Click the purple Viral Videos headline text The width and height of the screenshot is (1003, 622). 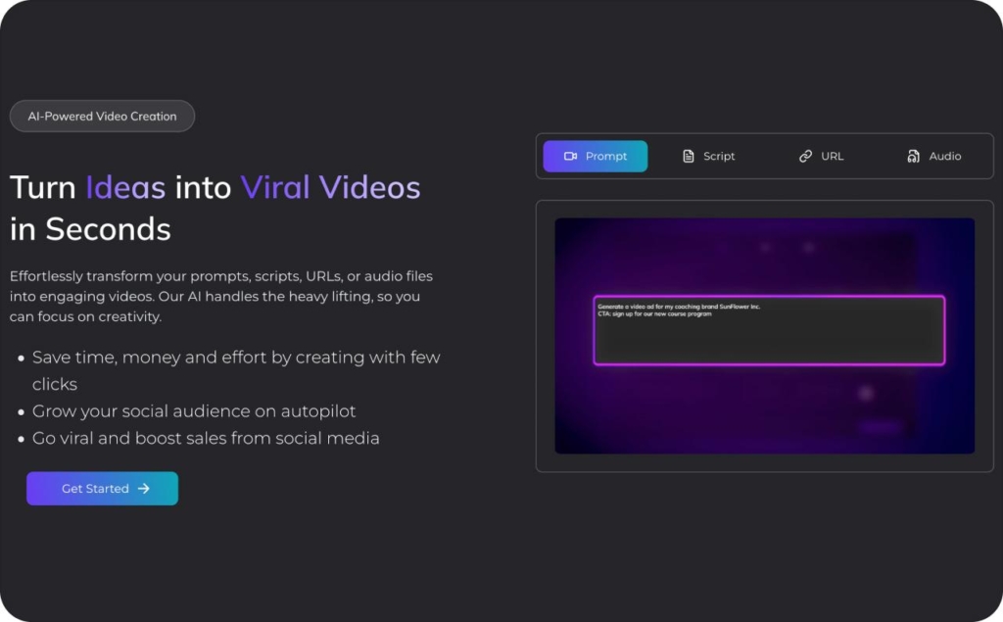(330, 187)
